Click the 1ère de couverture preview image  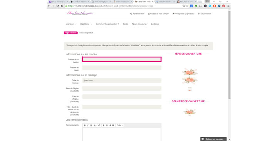pos(189,80)
